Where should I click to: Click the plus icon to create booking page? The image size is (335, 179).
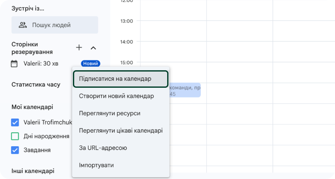(79, 48)
